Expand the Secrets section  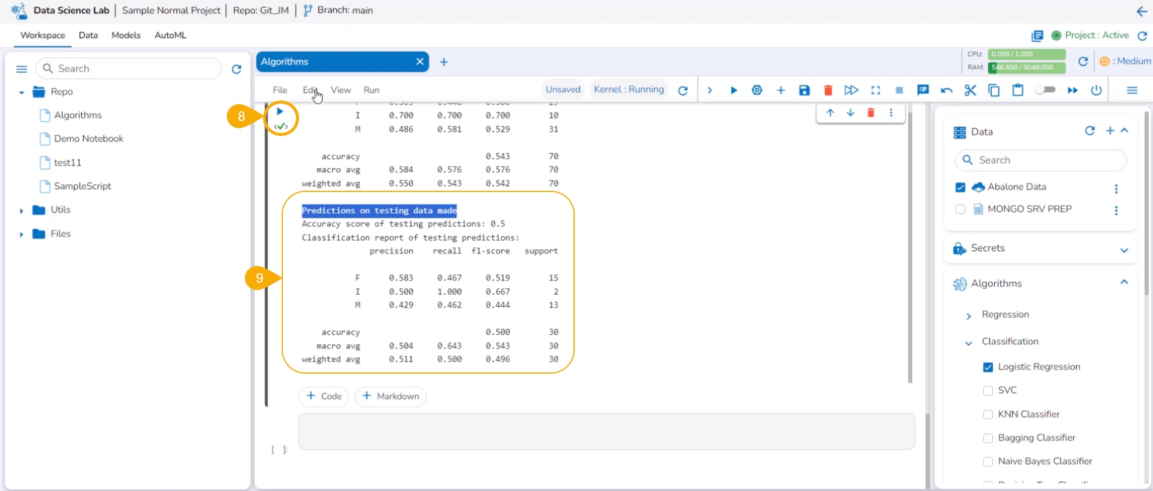pyautogui.click(x=1124, y=250)
